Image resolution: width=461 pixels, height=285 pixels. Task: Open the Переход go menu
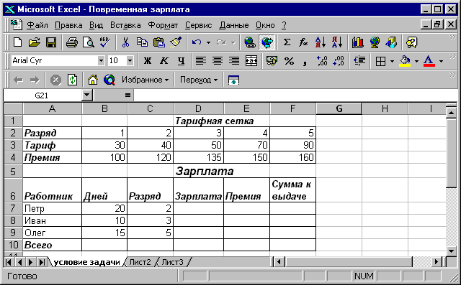199,80
